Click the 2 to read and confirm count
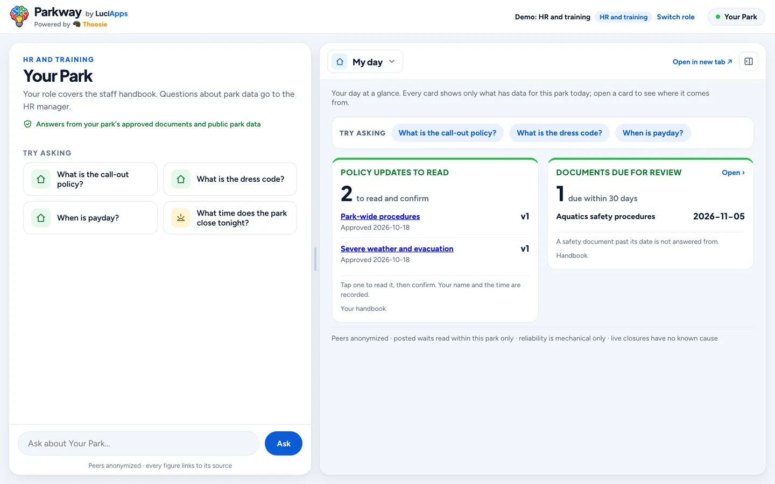Image resolution: width=775 pixels, height=484 pixels. point(384,194)
